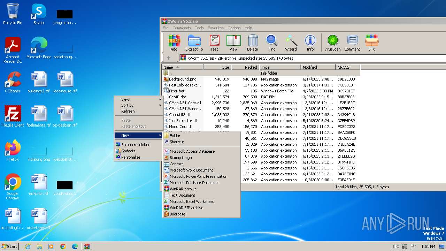Screen dimensions: 446x251
Task: Choose Text Document in New submenu
Action: [x=201, y=195]
